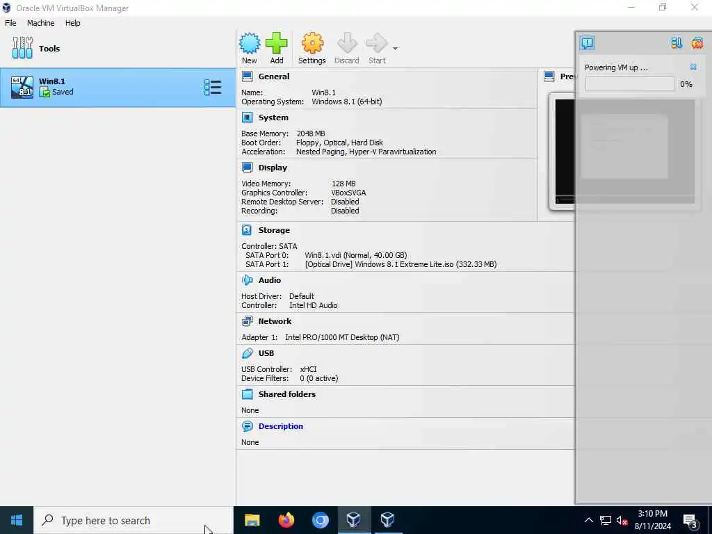This screenshot has width=712, height=534.
Task: Click the Audio speaker icon
Action: pos(247,280)
